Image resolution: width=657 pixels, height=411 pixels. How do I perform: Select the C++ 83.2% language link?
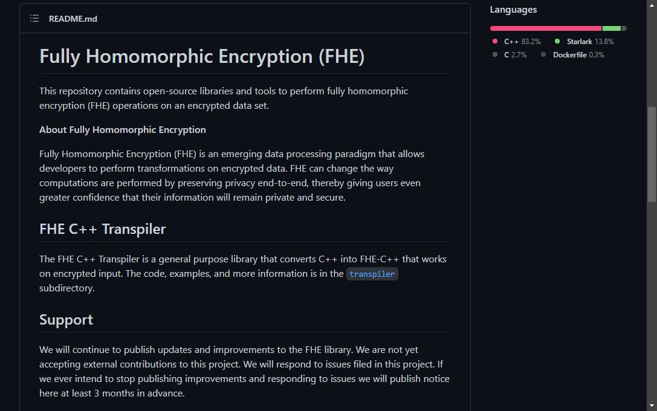click(x=522, y=42)
